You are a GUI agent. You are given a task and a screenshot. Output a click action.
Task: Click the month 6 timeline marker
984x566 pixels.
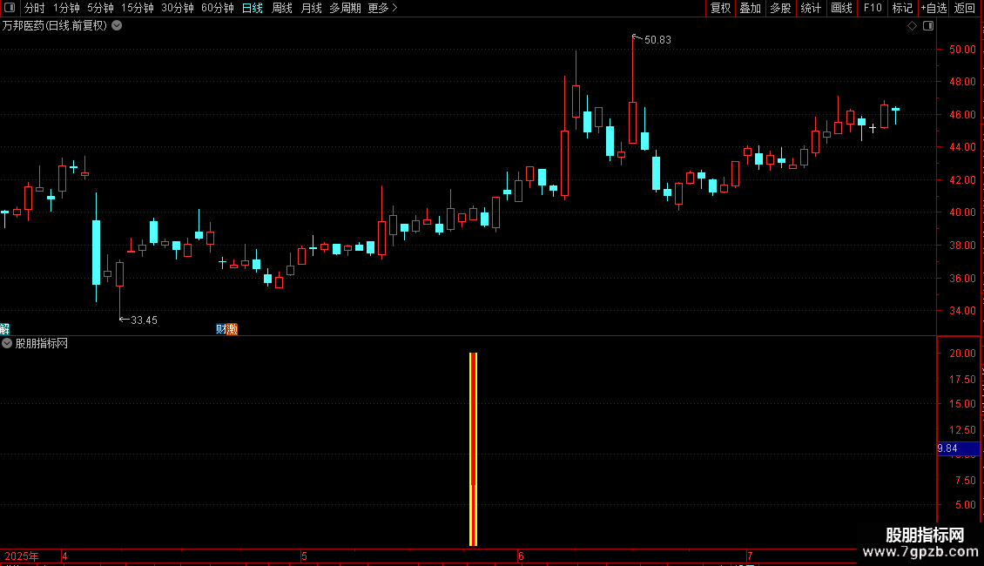(521, 556)
